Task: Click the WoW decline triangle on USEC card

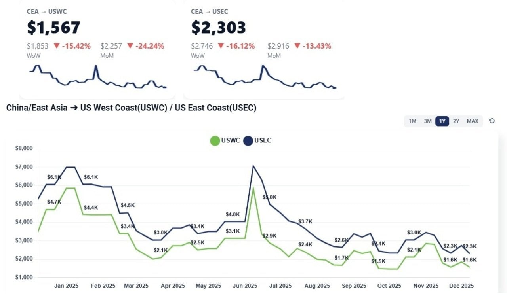Action: 220,46
